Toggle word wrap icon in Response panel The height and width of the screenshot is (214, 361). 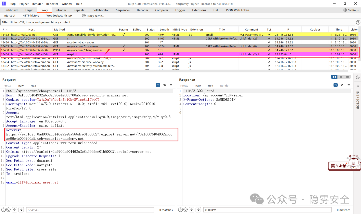tap(336, 85)
